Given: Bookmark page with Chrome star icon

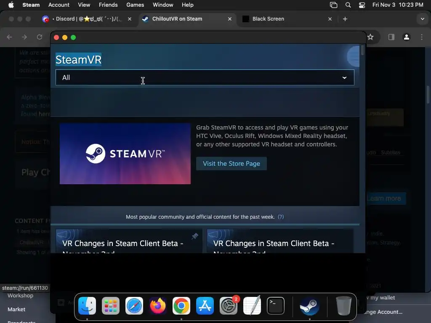Looking at the screenshot, I should click(x=370, y=37).
